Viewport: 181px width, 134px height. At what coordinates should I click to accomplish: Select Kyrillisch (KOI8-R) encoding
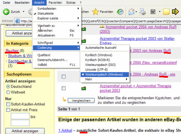(x=105, y=60)
